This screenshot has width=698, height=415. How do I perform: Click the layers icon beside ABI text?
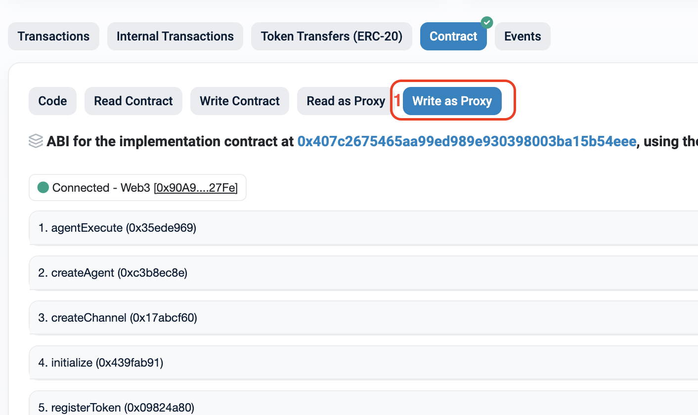click(x=36, y=142)
